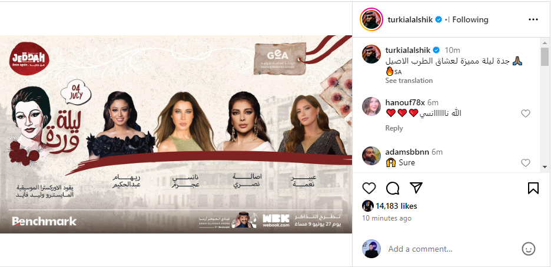Open hanouf78x's avatar
The height and width of the screenshot is (267, 551).
371,106
